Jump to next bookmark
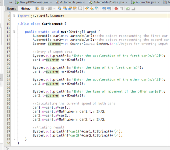This screenshot has width=170, height=150. (92, 9)
